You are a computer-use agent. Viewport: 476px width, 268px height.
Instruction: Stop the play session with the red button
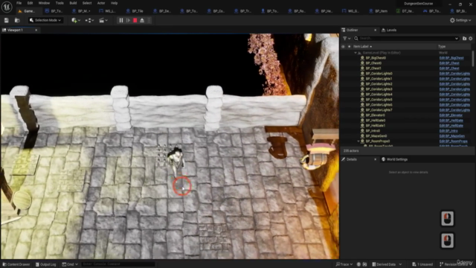pos(135,20)
